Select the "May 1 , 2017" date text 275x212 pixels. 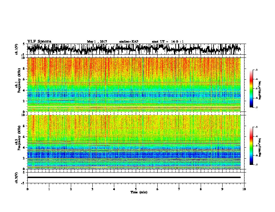97,42
